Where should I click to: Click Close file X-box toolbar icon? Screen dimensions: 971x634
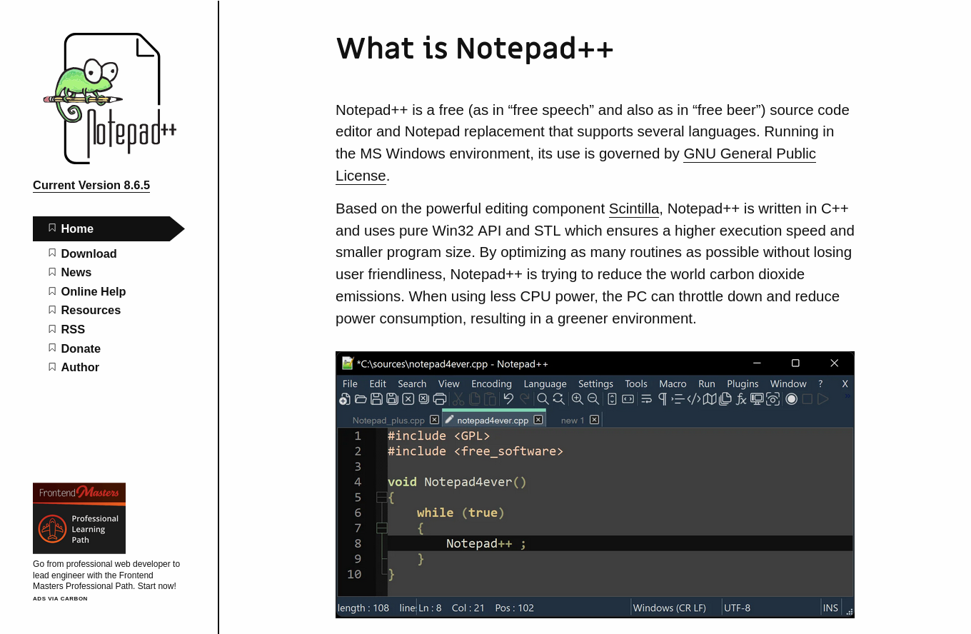click(x=408, y=399)
